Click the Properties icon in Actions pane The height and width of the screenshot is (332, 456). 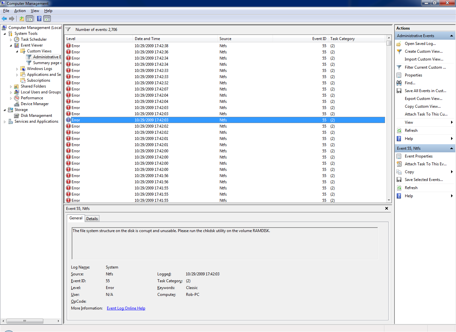[x=399, y=75]
